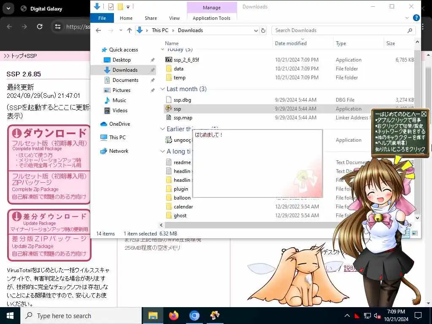
Task: Select the readme text document
Action: [179, 162]
